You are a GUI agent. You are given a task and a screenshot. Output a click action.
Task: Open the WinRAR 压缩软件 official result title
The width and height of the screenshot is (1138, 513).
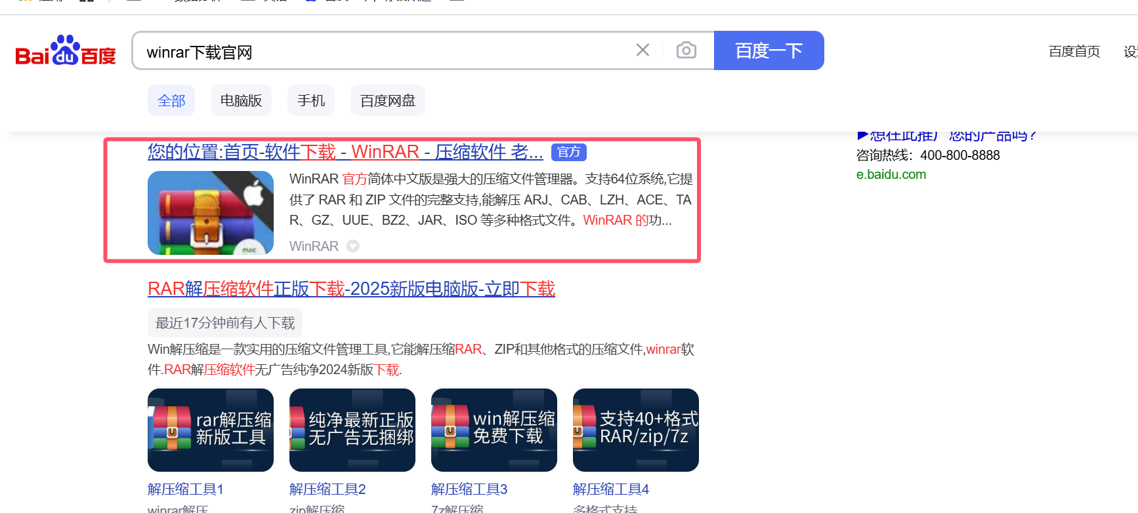click(345, 152)
